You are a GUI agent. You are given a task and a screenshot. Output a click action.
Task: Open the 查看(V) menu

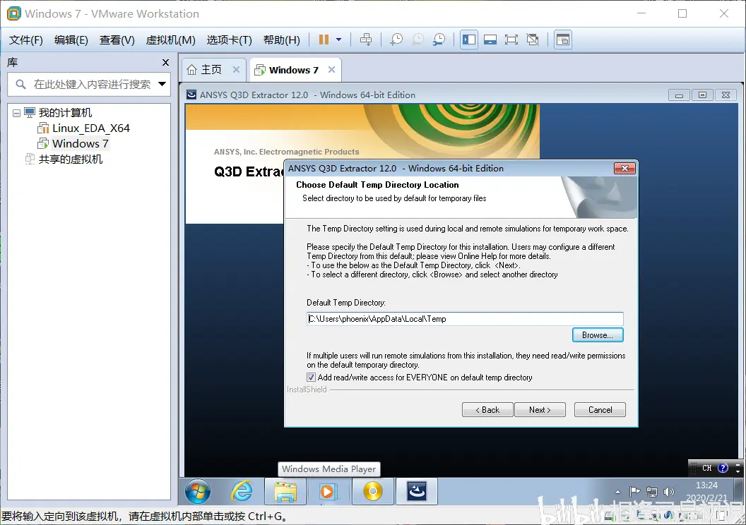point(117,40)
